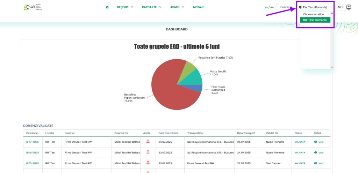The width and height of the screenshot is (358, 173).
Task: Switch language to English (en)
Action: coord(271,7)
